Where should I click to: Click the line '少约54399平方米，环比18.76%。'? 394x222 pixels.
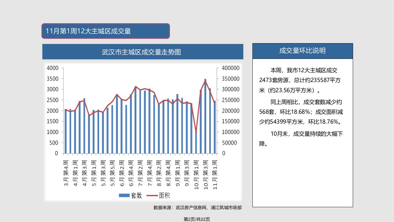[x=301, y=122]
